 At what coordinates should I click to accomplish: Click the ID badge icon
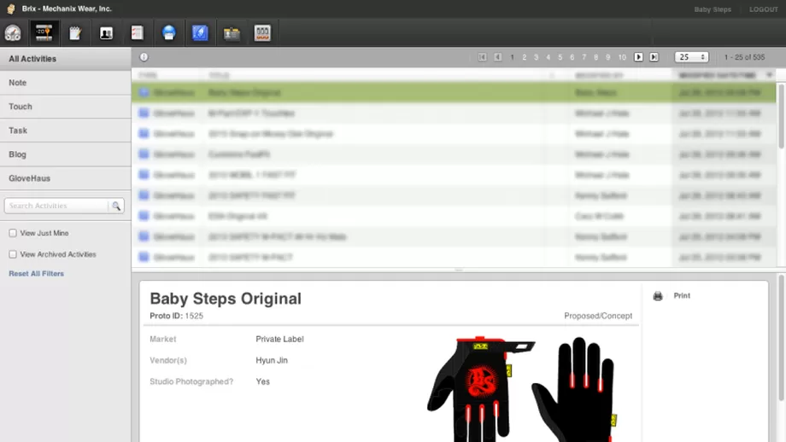[x=232, y=33]
